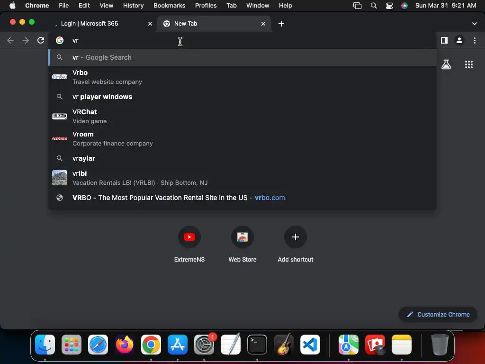This screenshot has height=364, width=485.
Task: Select the Vrbo travel website suggestion
Action: pyautogui.click(x=242, y=77)
